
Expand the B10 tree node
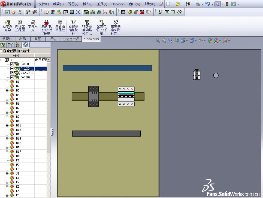click(x=7, y=121)
